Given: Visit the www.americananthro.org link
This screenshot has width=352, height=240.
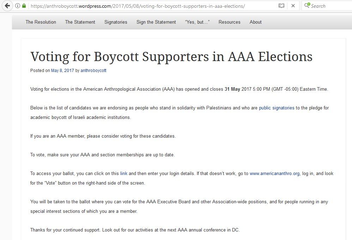Looking at the screenshot, I should click(x=274, y=174).
